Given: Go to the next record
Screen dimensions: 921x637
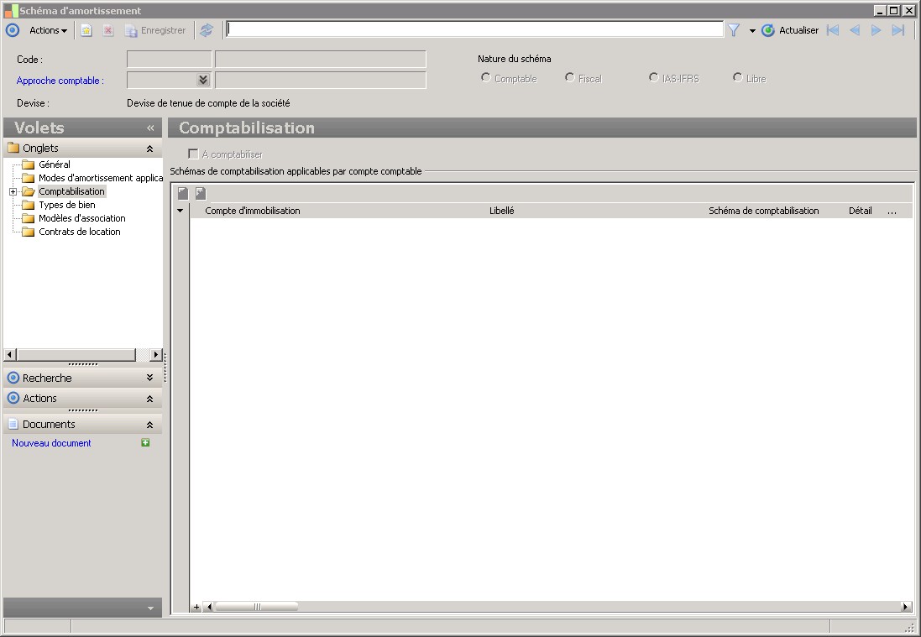Looking at the screenshot, I should tap(876, 30).
